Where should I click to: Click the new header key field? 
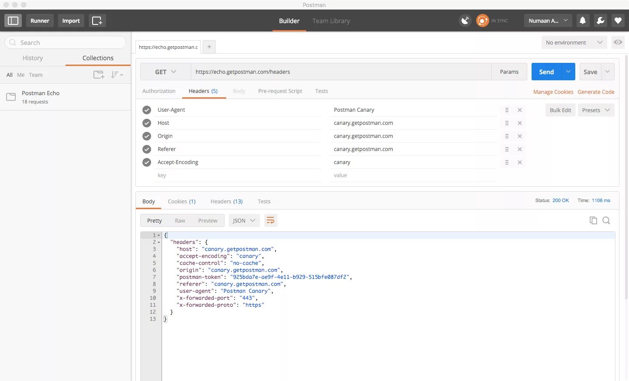(x=239, y=175)
